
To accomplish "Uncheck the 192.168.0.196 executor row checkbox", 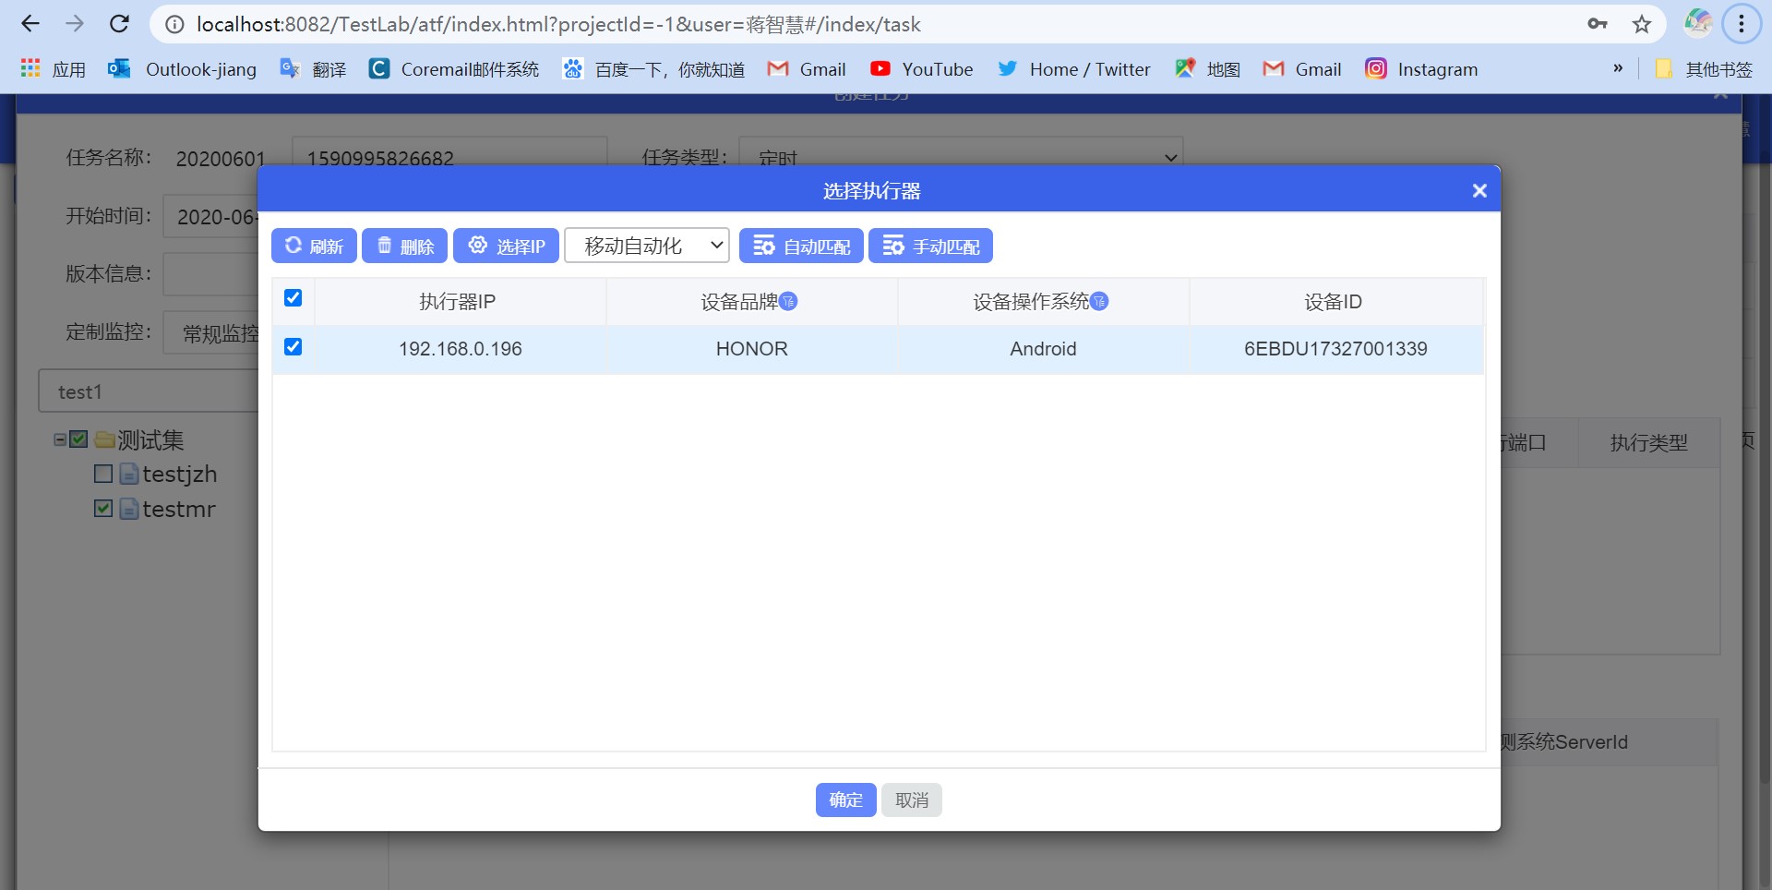I will point(293,346).
